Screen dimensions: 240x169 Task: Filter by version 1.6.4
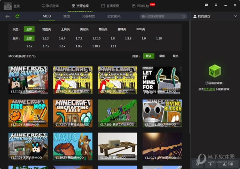62,38
